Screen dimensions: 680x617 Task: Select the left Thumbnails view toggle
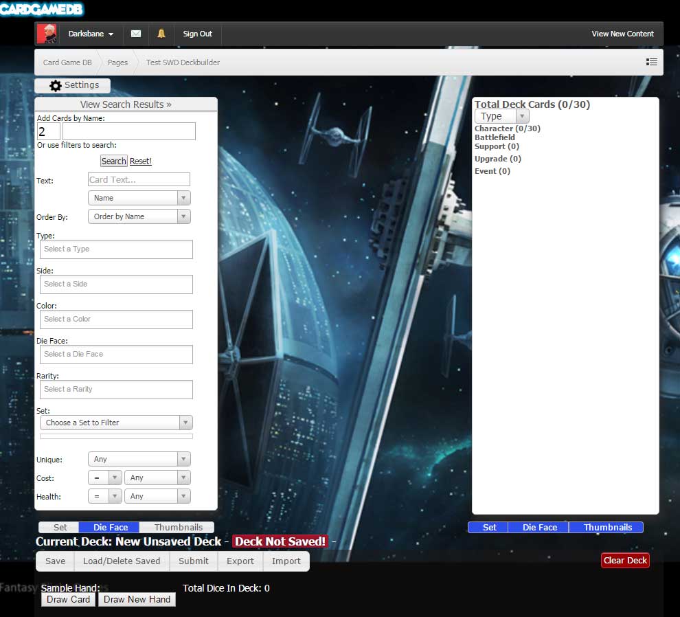[x=178, y=527]
